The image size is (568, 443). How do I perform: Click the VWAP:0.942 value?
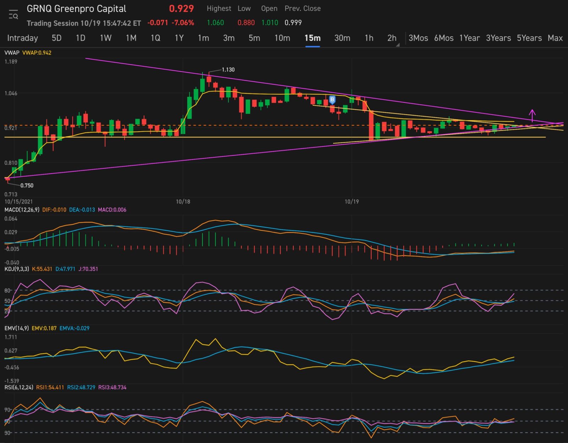coord(37,52)
